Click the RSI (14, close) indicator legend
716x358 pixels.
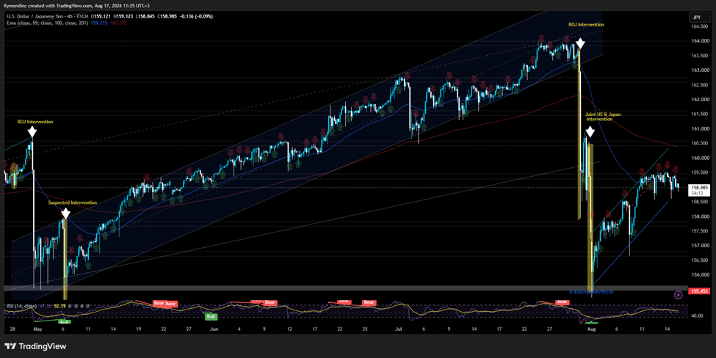click(21, 306)
